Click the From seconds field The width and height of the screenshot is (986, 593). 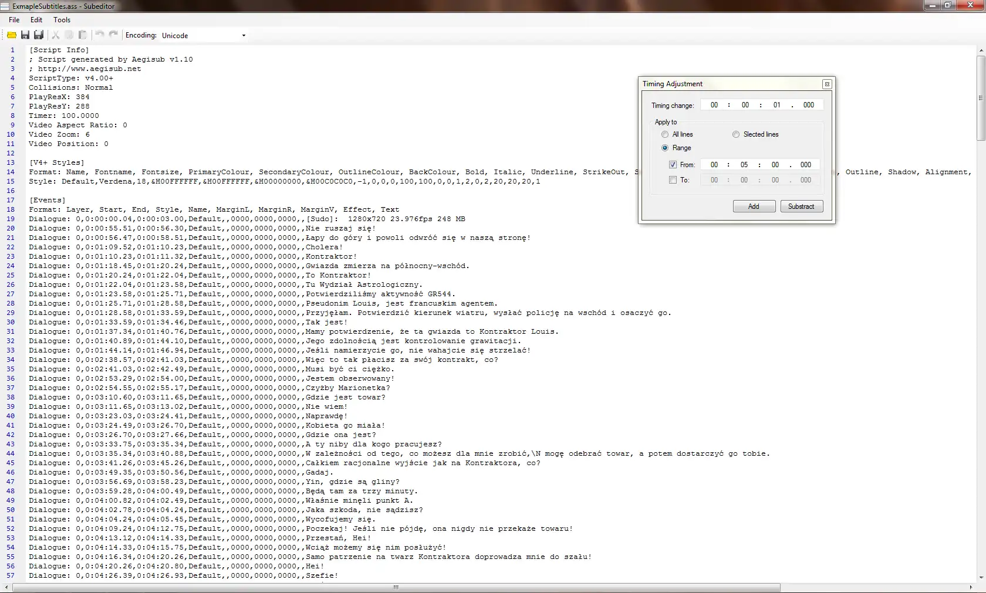pyautogui.click(x=775, y=165)
